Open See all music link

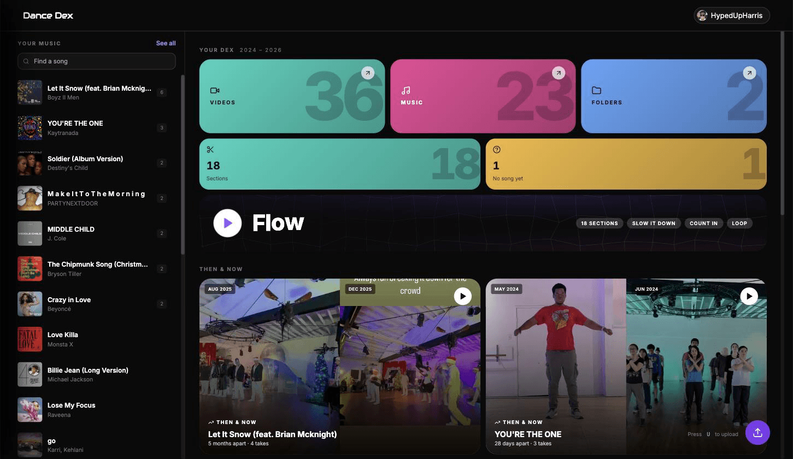click(166, 43)
